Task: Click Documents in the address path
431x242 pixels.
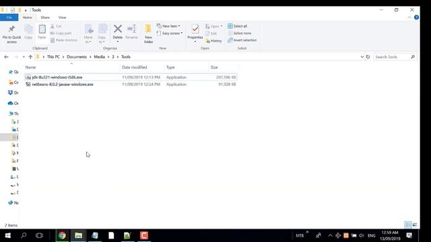Action: 77,56
